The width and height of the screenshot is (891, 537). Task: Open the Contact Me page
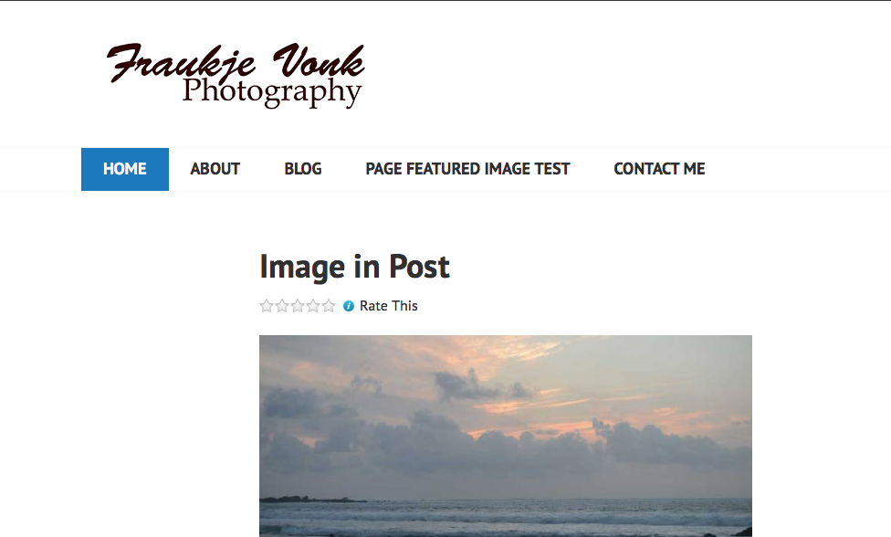coord(659,169)
